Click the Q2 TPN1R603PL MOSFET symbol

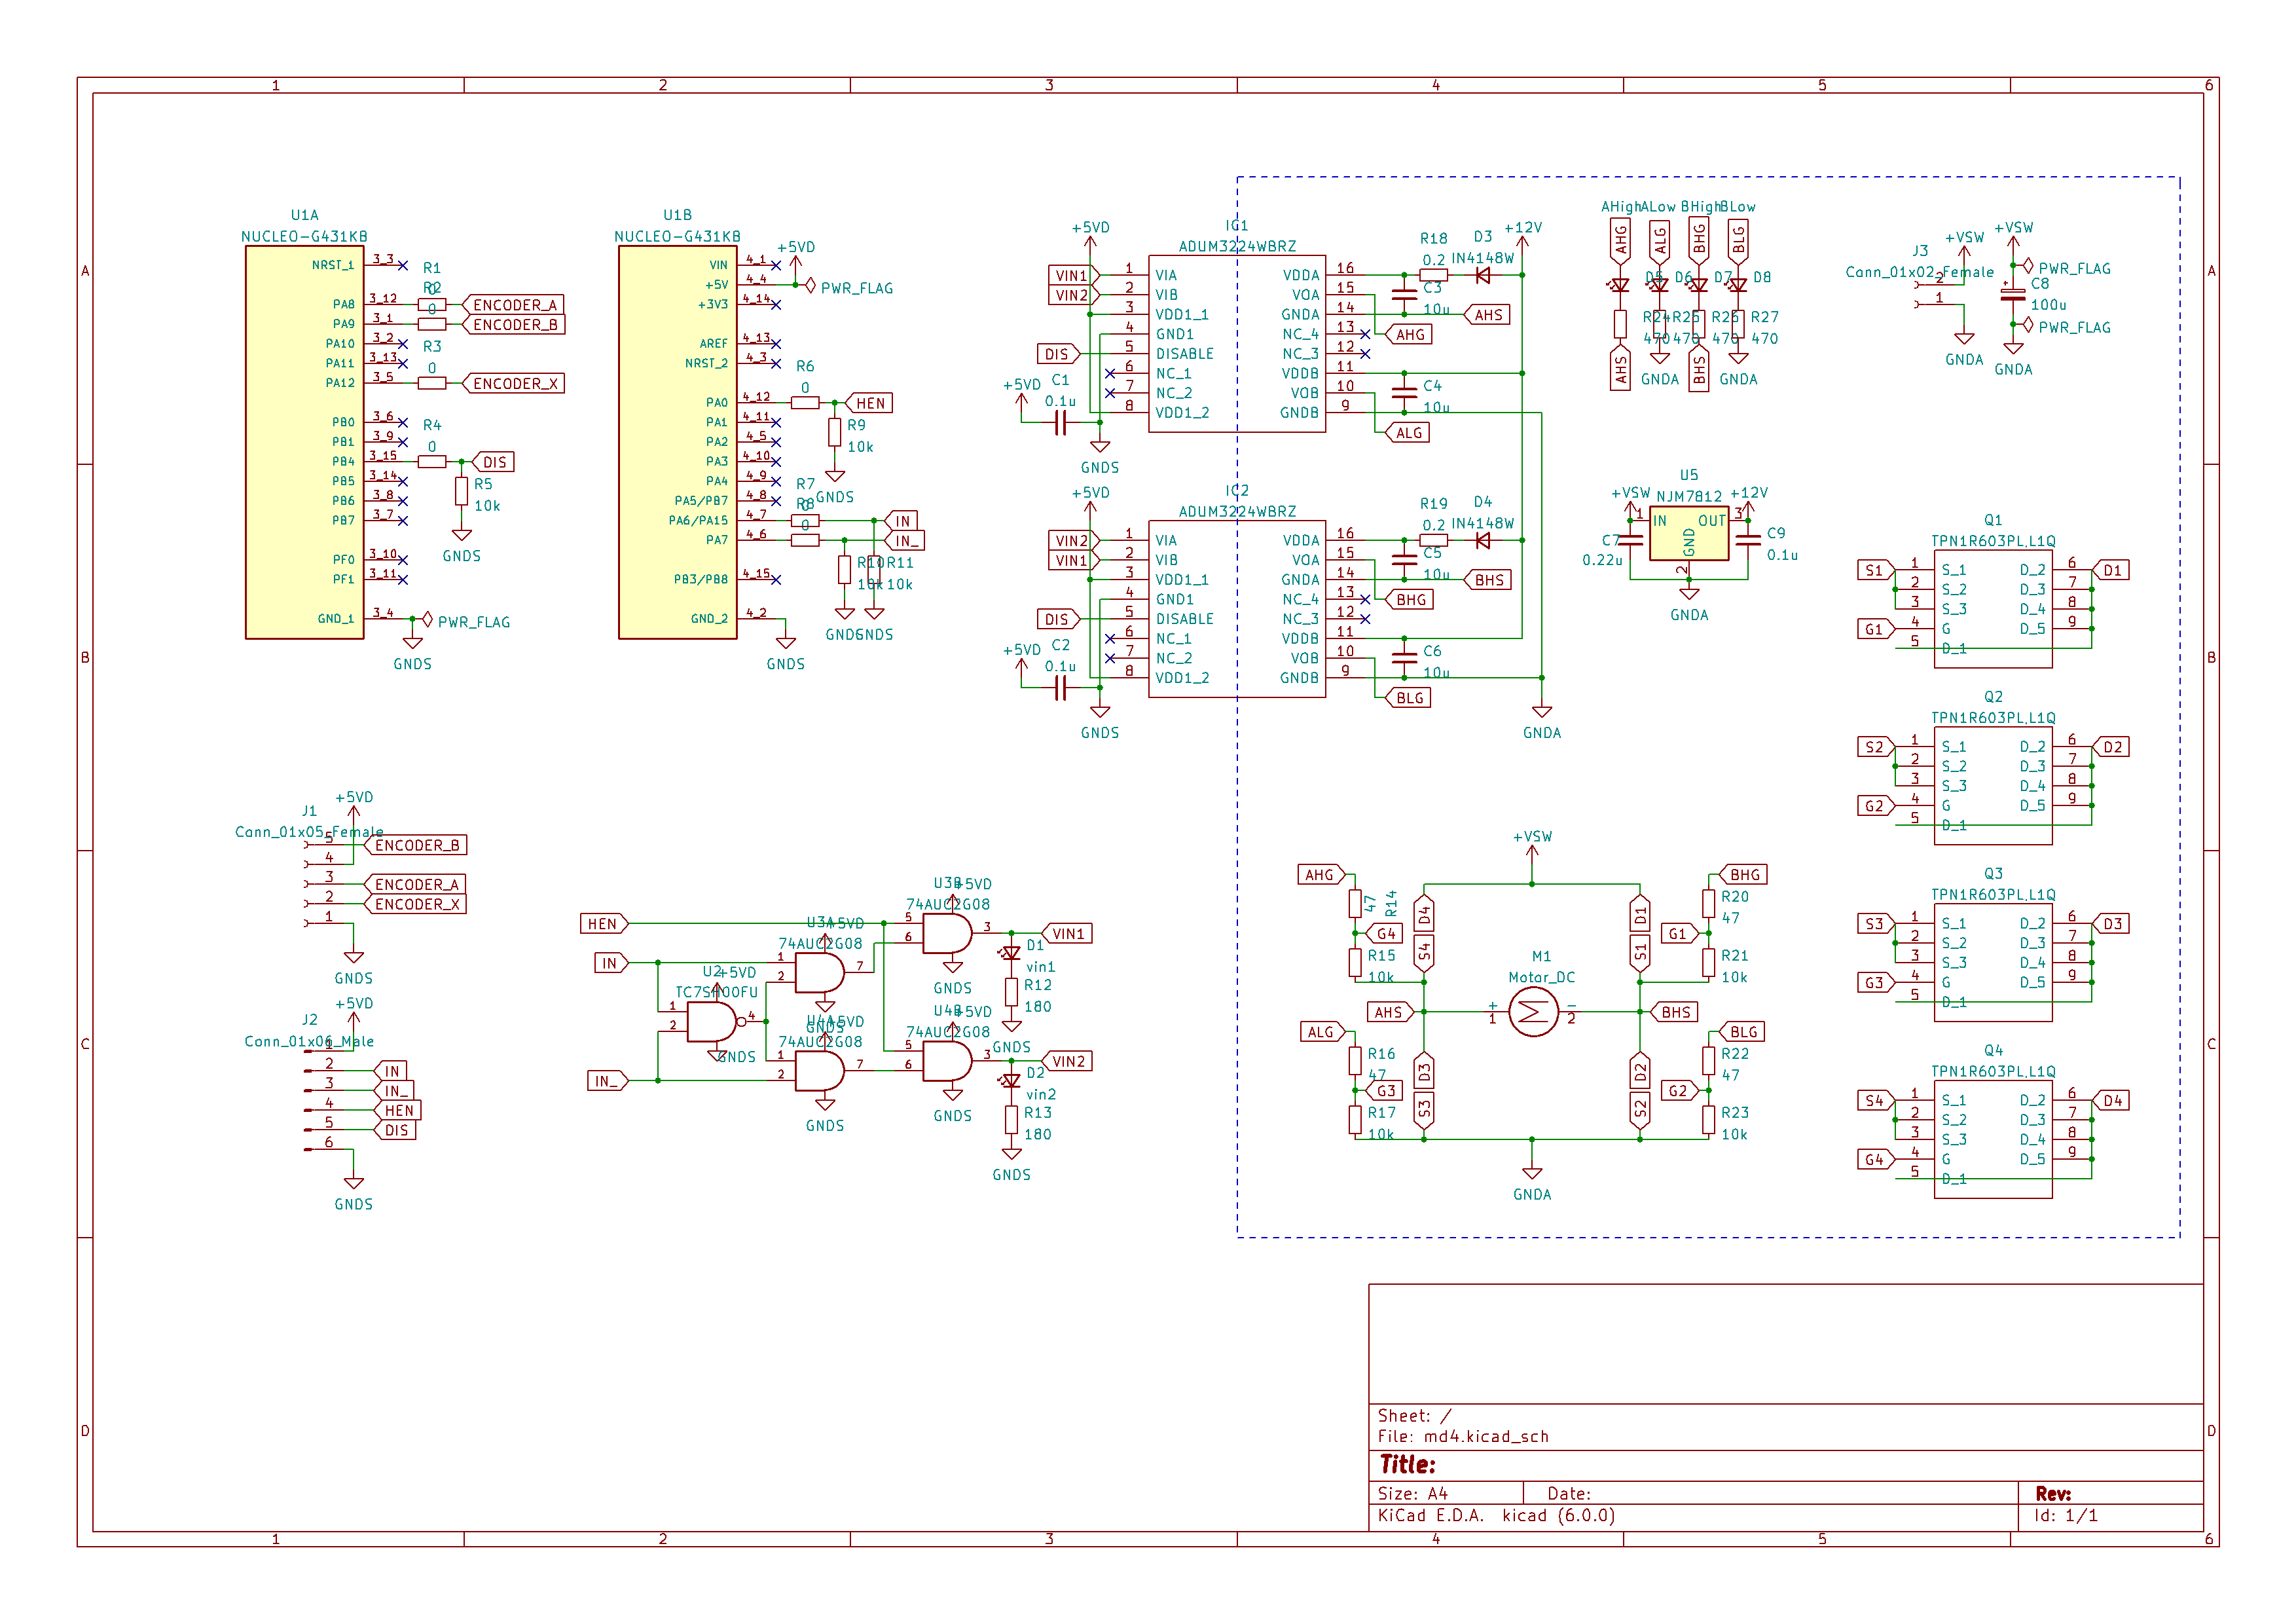point(1992,785)
